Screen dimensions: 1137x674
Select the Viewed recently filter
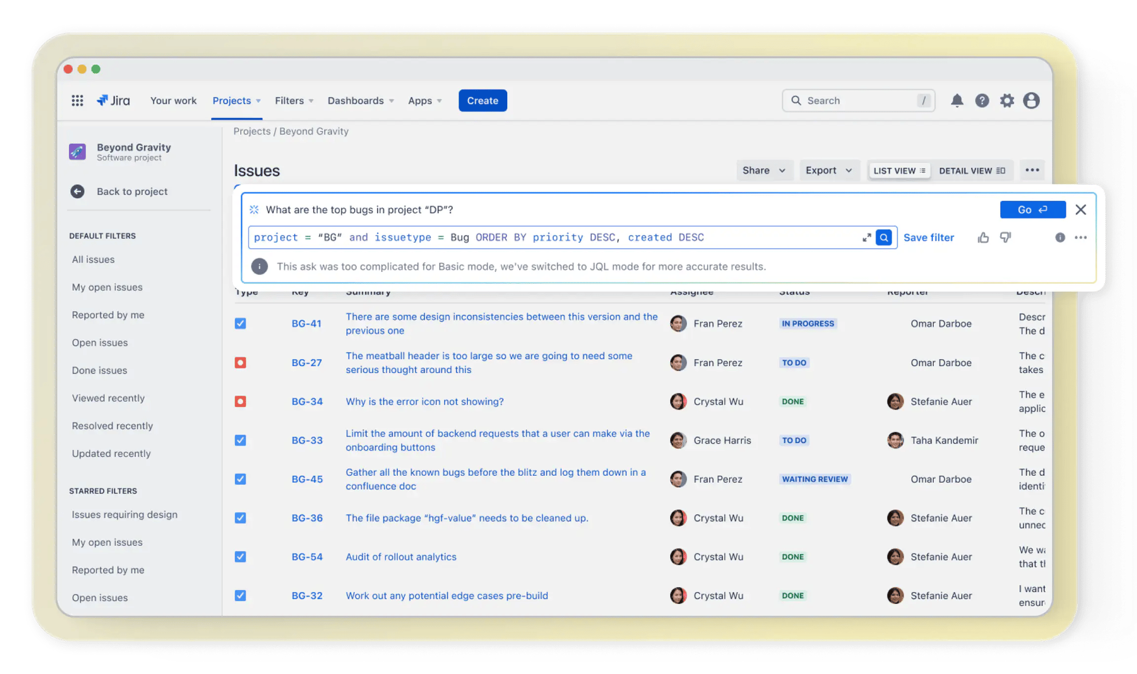point(108,398)
